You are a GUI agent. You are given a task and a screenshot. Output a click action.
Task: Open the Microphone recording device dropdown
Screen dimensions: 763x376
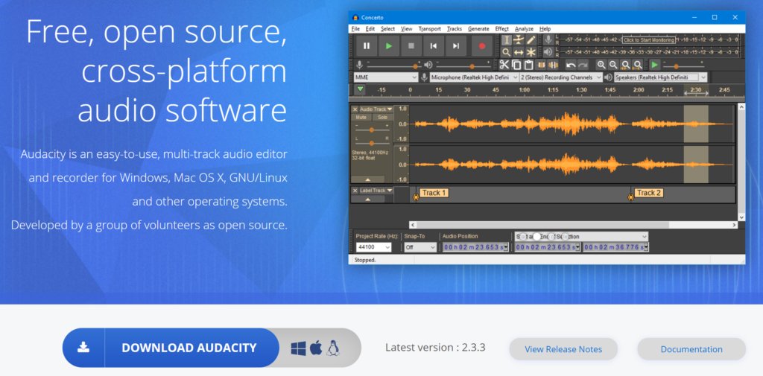pos(474,77)
